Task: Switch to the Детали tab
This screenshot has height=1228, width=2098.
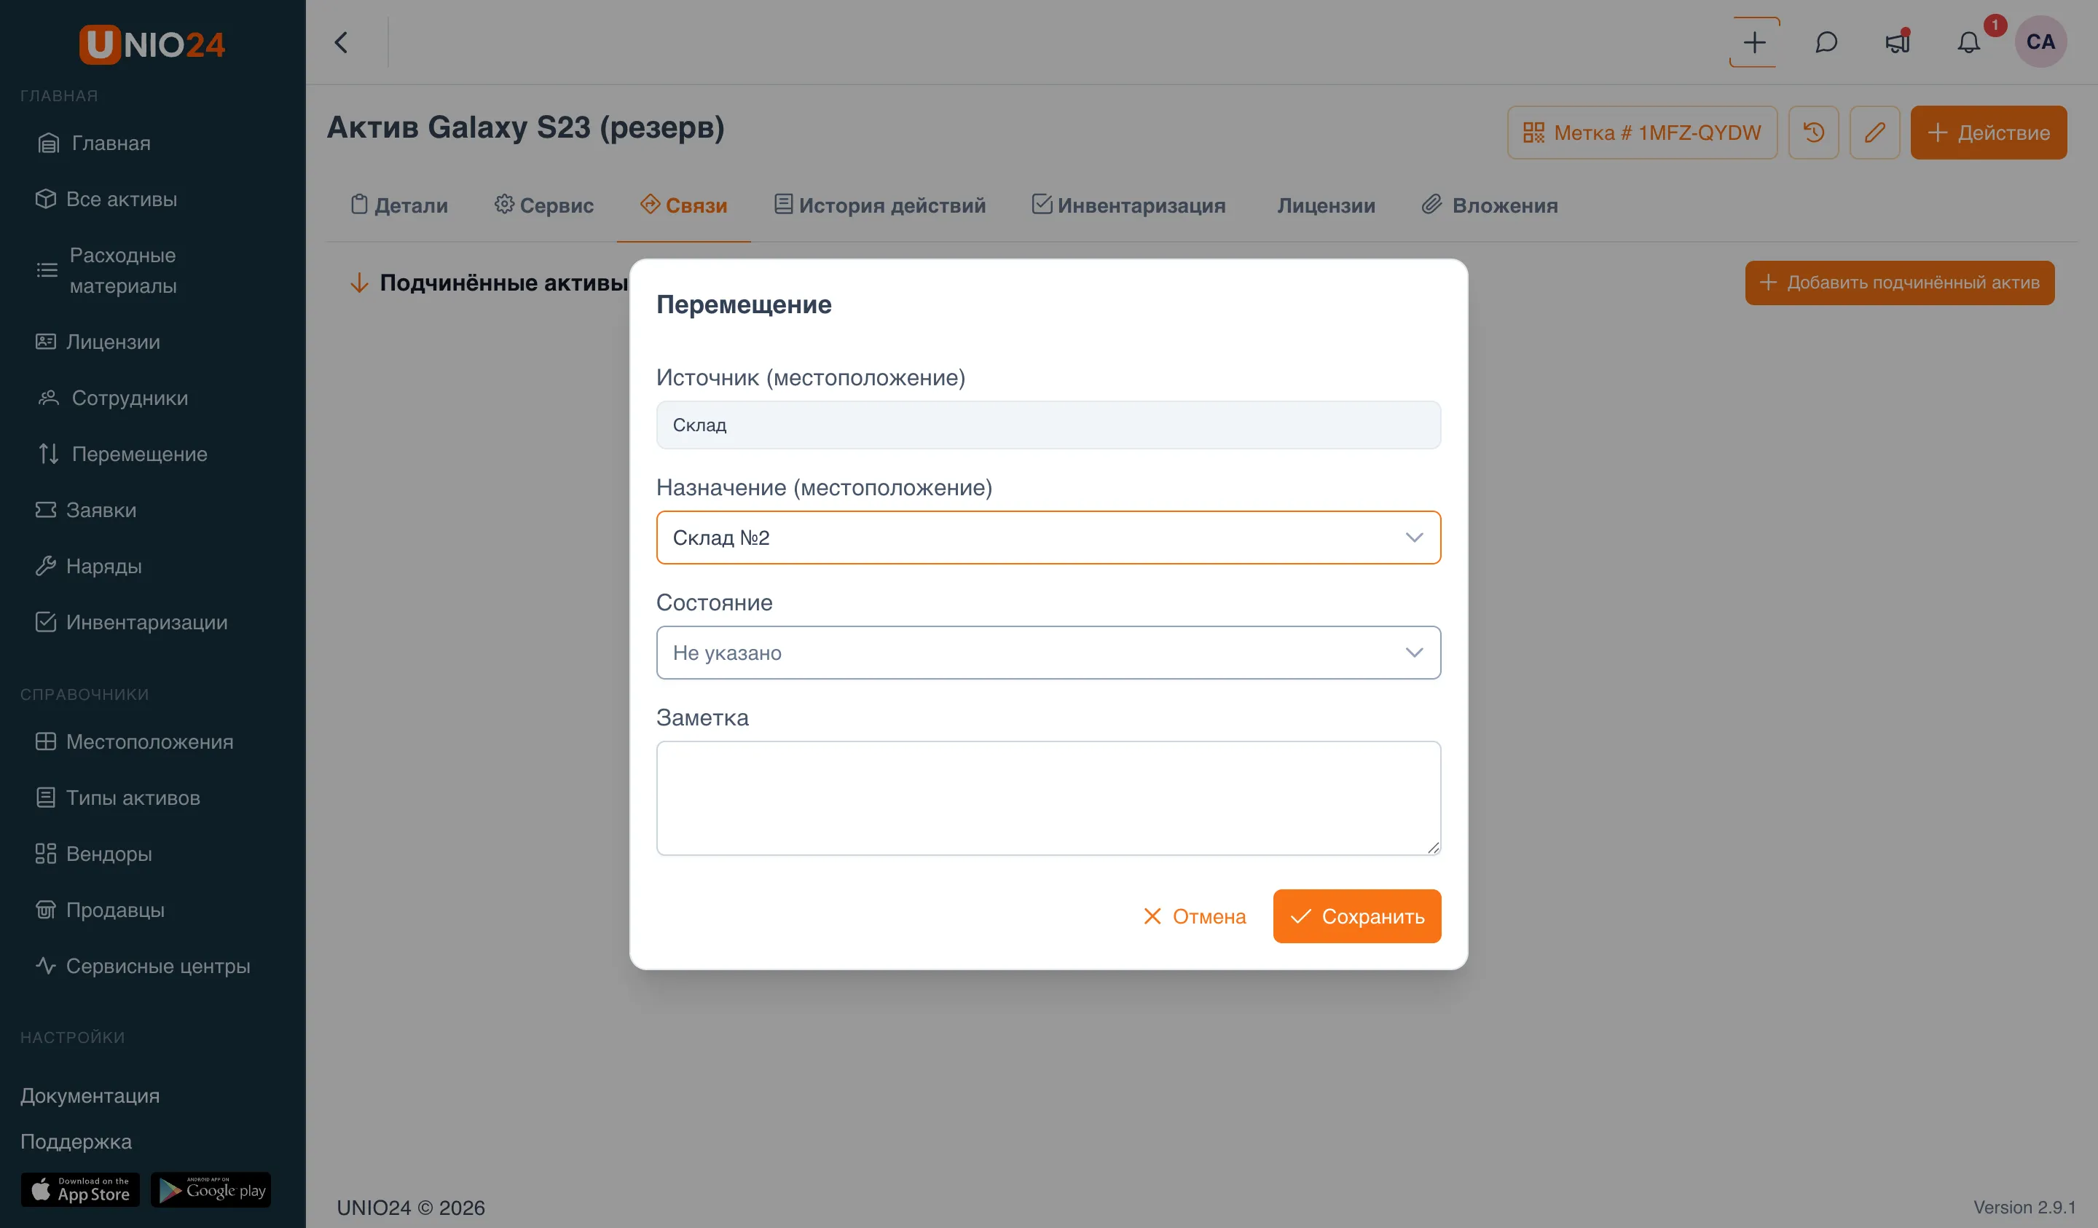Action: point(398,205)
